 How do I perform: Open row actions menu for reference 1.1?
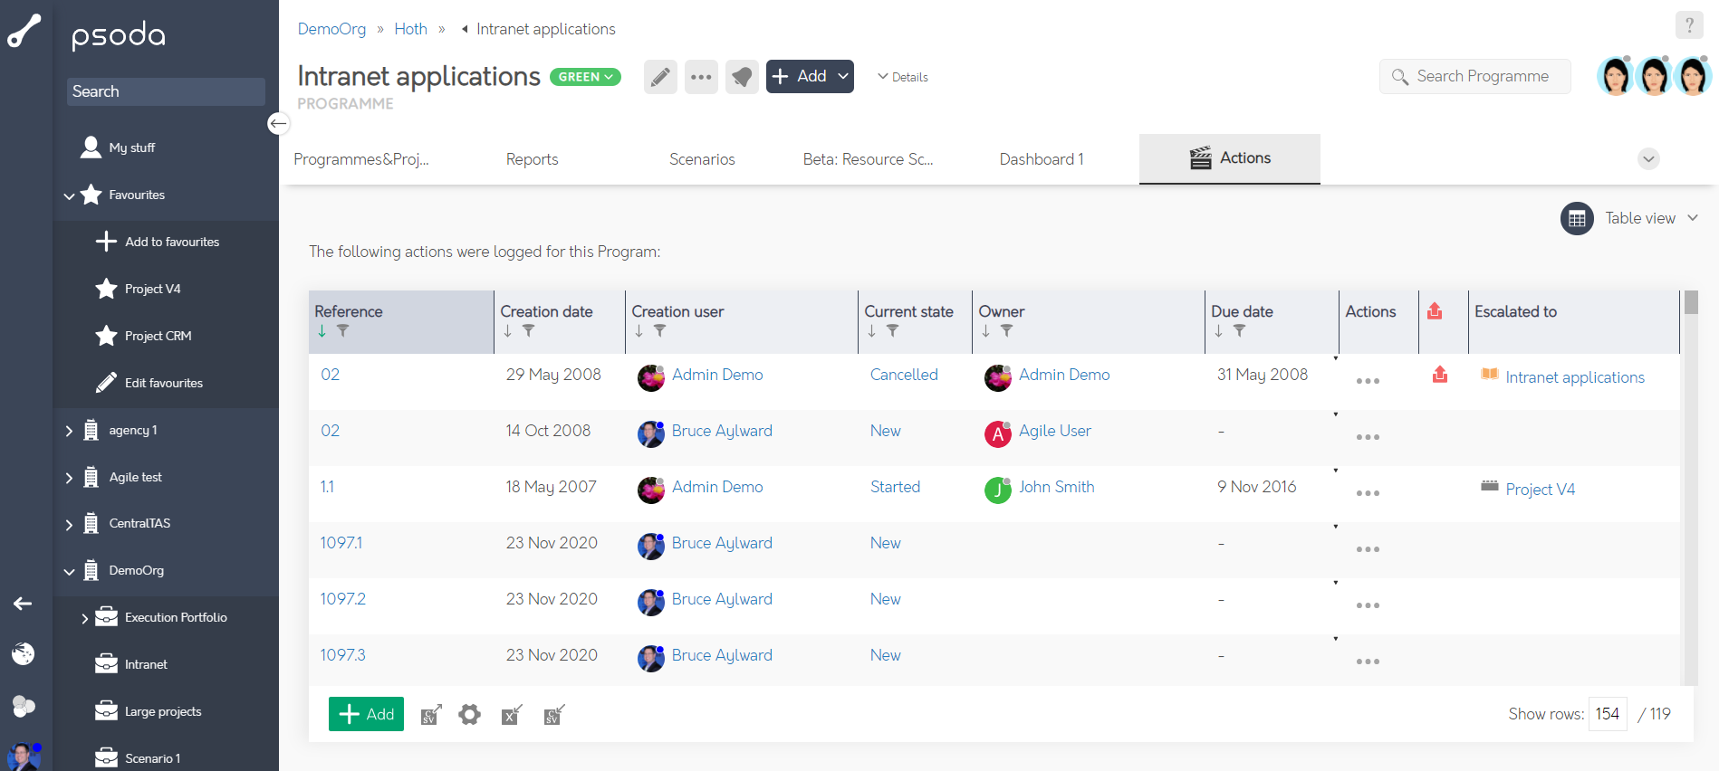[x=1368, y=493]
